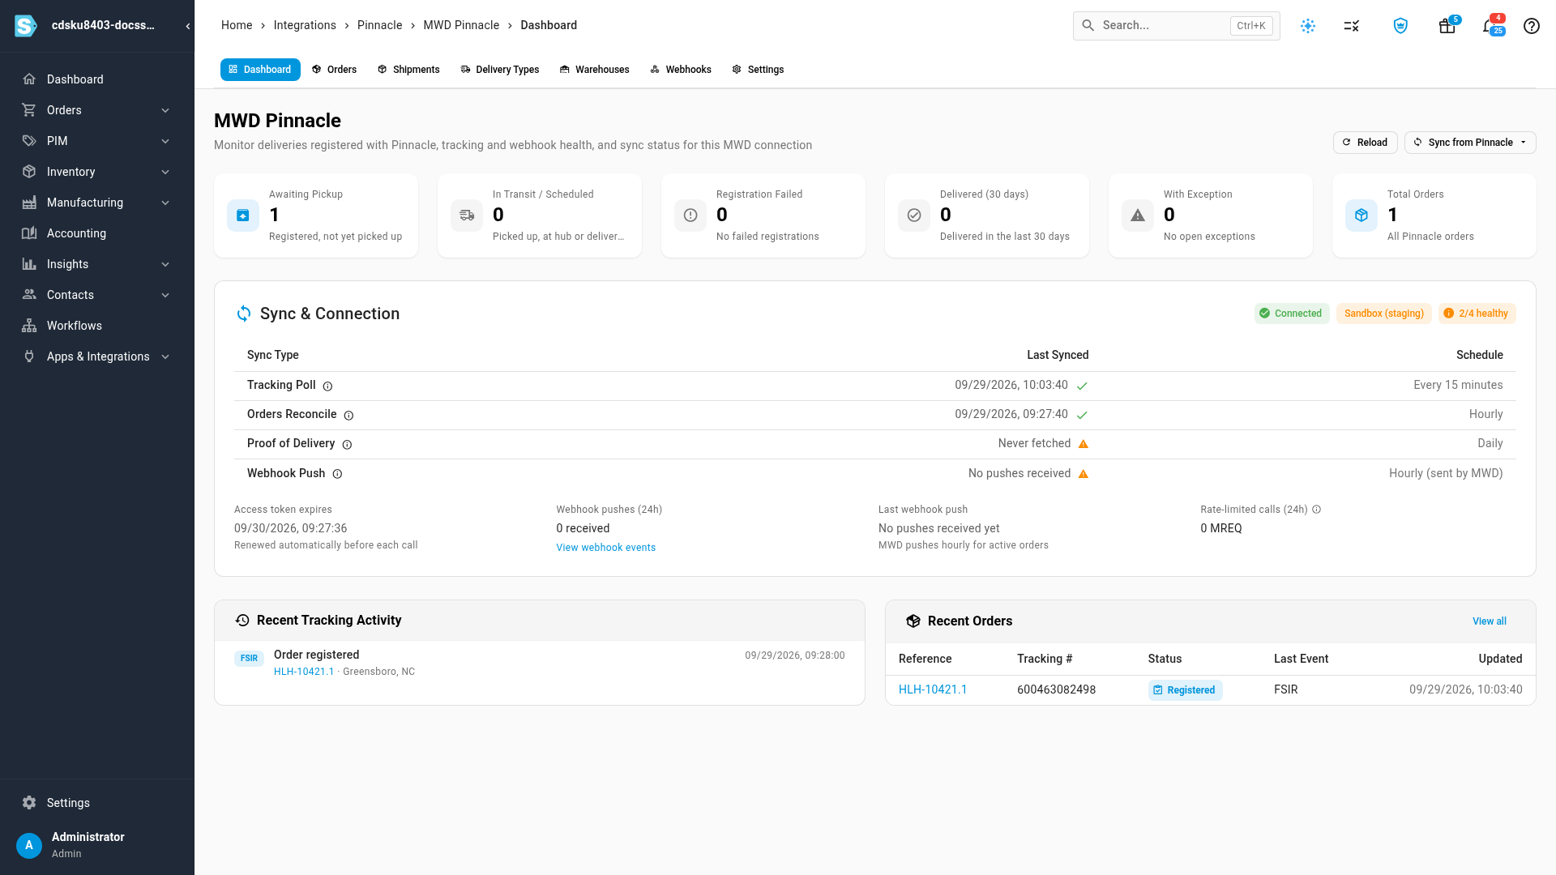The height and width of the screenshot is (875, 1556).
Task: Click the Rate-limited calls info icon
Action: click(1317, 510)
